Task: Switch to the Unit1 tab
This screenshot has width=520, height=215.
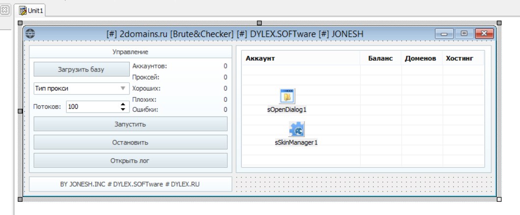Action: [30, 11]
